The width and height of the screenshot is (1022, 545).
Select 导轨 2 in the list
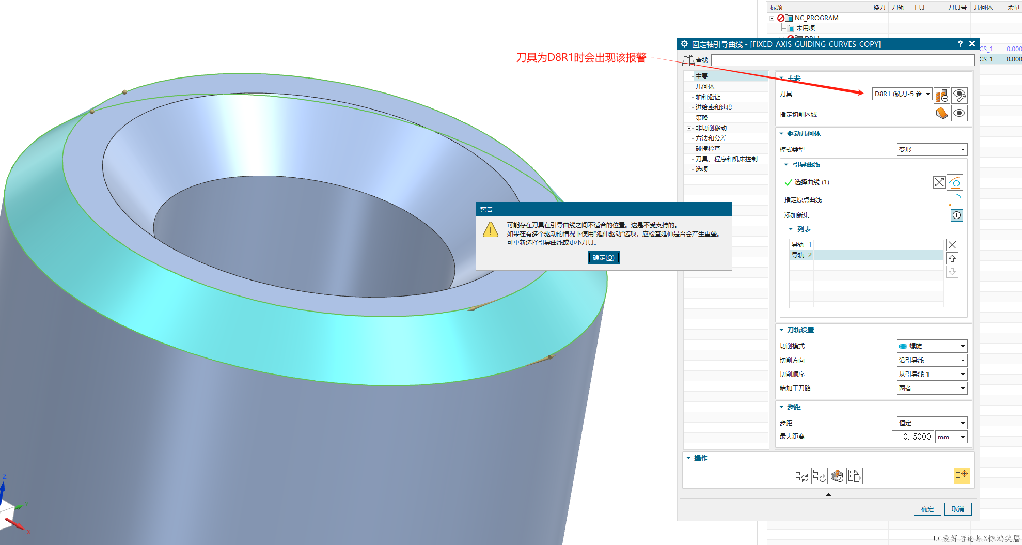click(x=867, y=255)
